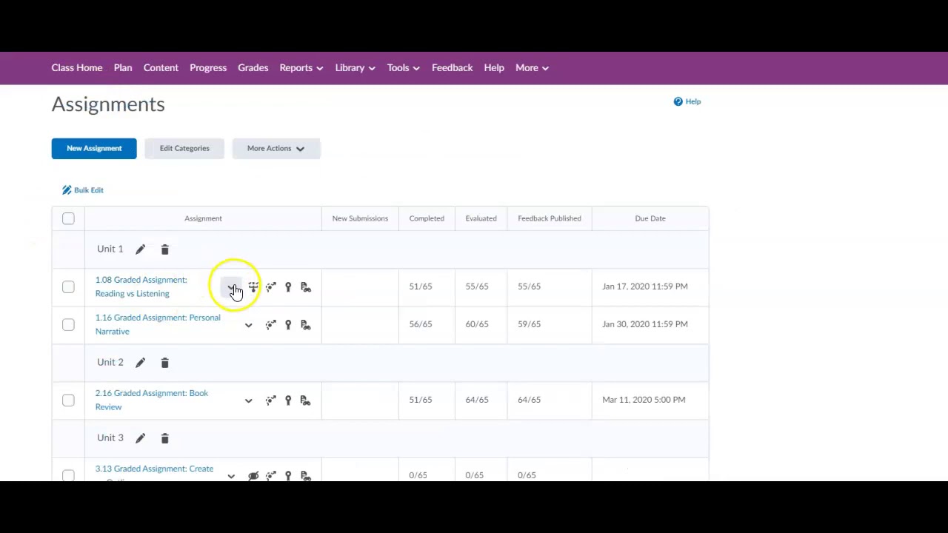Open the dropdown arrow for 1.16 Personal Narrative
The height and width of the screenshot is (533, 948).
(x=248, y=325)
